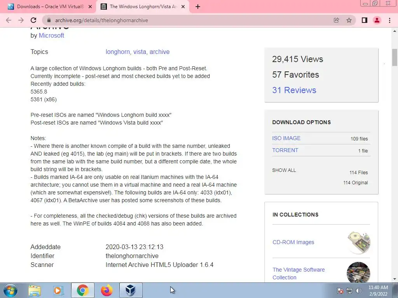This screenshot has width=398, height=298.
Task: Reload the archive.org page
Action: (33, 20)
